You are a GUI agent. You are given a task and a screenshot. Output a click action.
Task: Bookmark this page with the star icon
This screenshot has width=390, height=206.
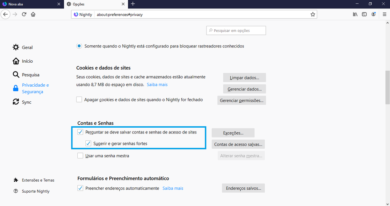[x=313, y=14]
